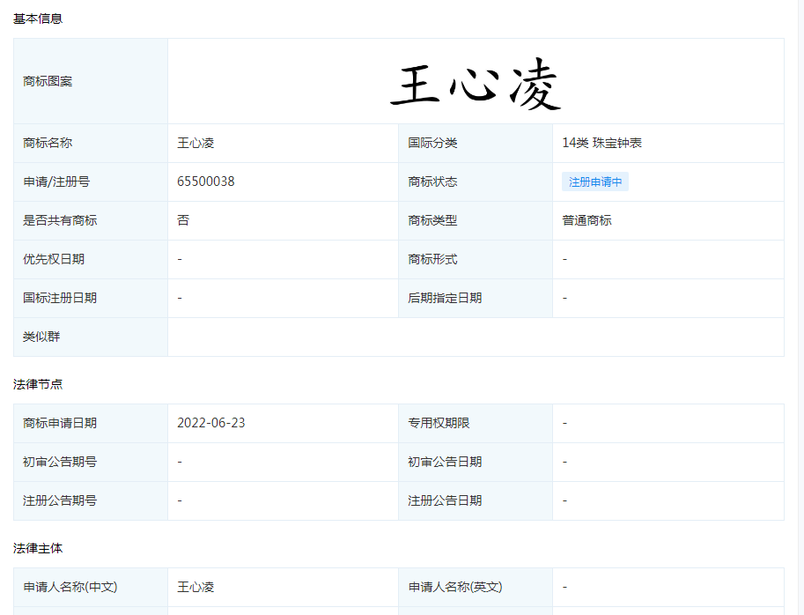Viewport: 804px width, 615px height.
Task: Select the application date 2022-06-23
Action: pyautogui.click(x=211, y=423)
